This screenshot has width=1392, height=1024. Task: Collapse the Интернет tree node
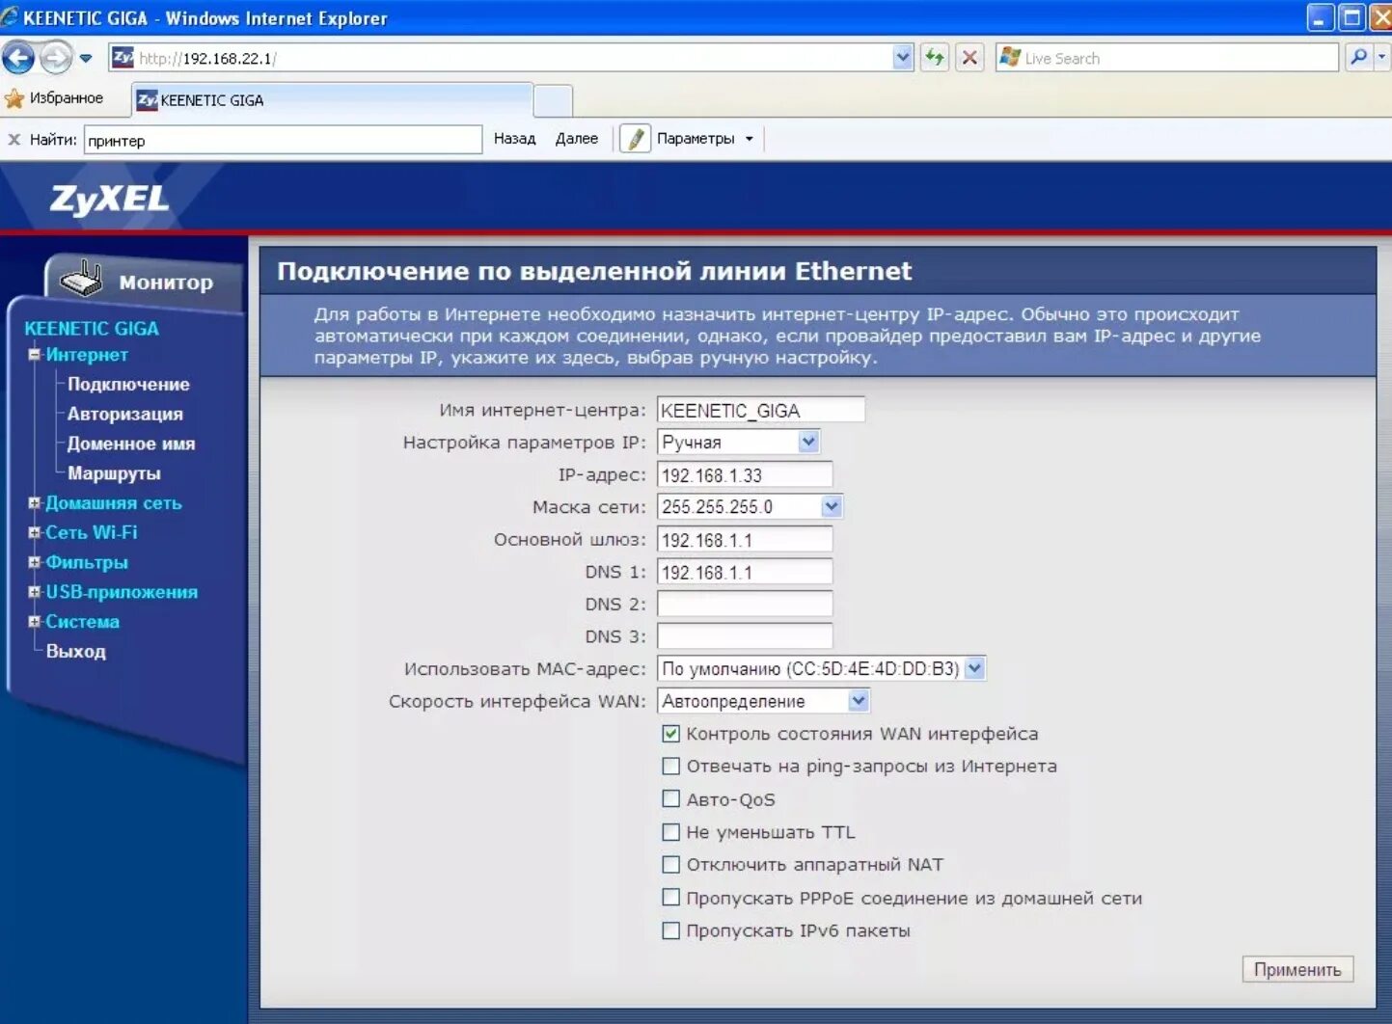coord(35,355)
